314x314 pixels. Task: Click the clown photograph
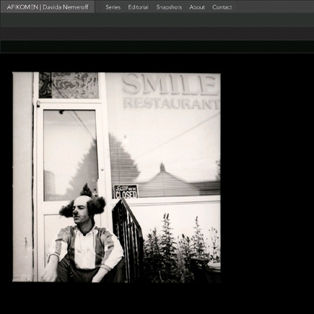116,177
